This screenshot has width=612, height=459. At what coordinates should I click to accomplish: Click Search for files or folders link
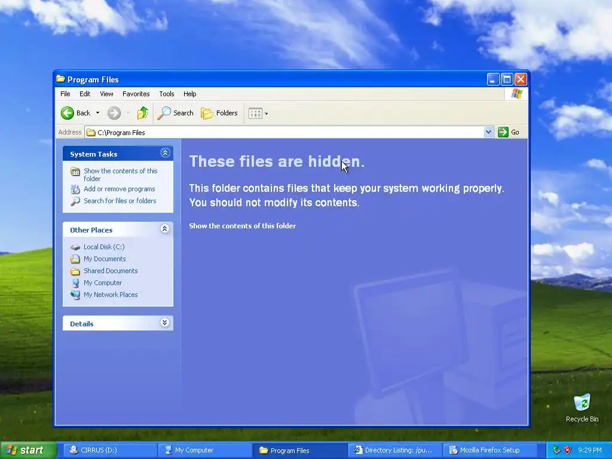(x=120, y=201)
